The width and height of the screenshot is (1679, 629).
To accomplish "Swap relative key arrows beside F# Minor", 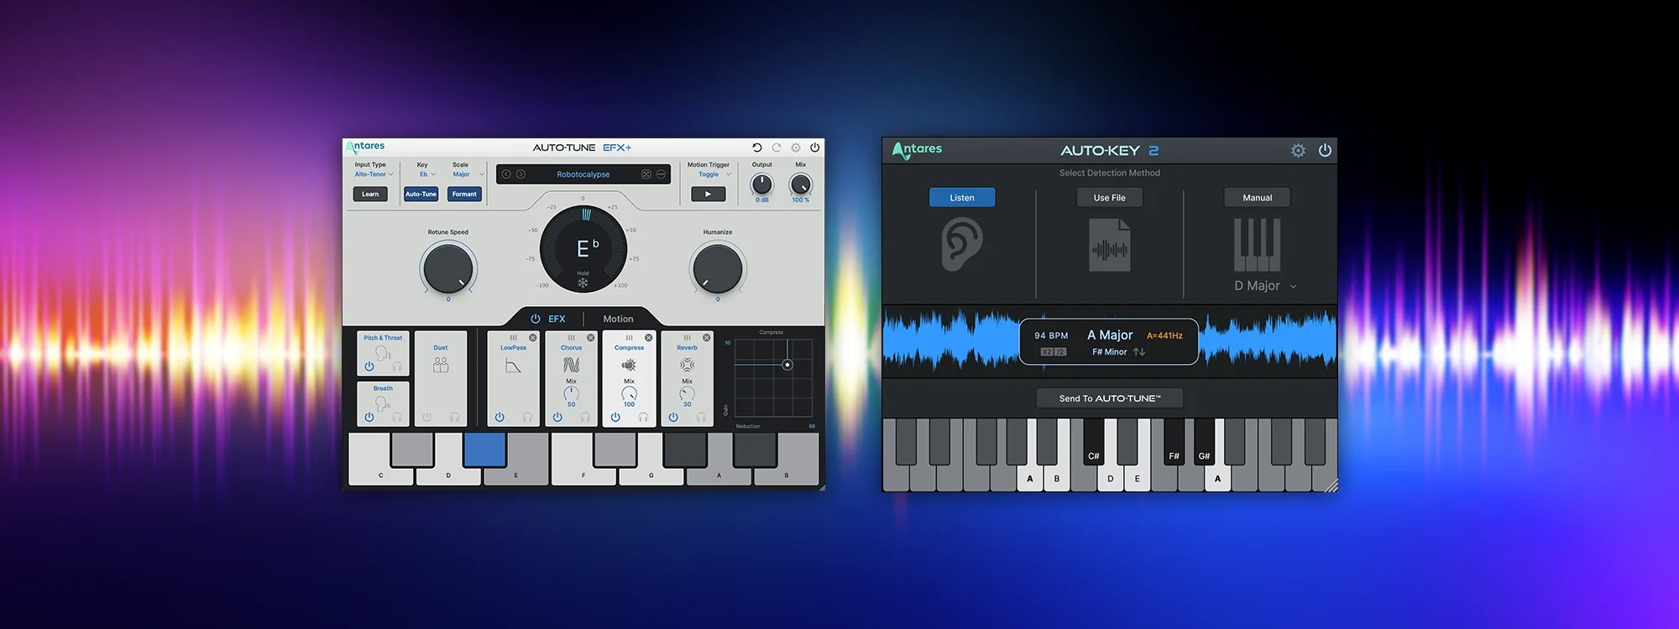I will tap(1139, 352).
